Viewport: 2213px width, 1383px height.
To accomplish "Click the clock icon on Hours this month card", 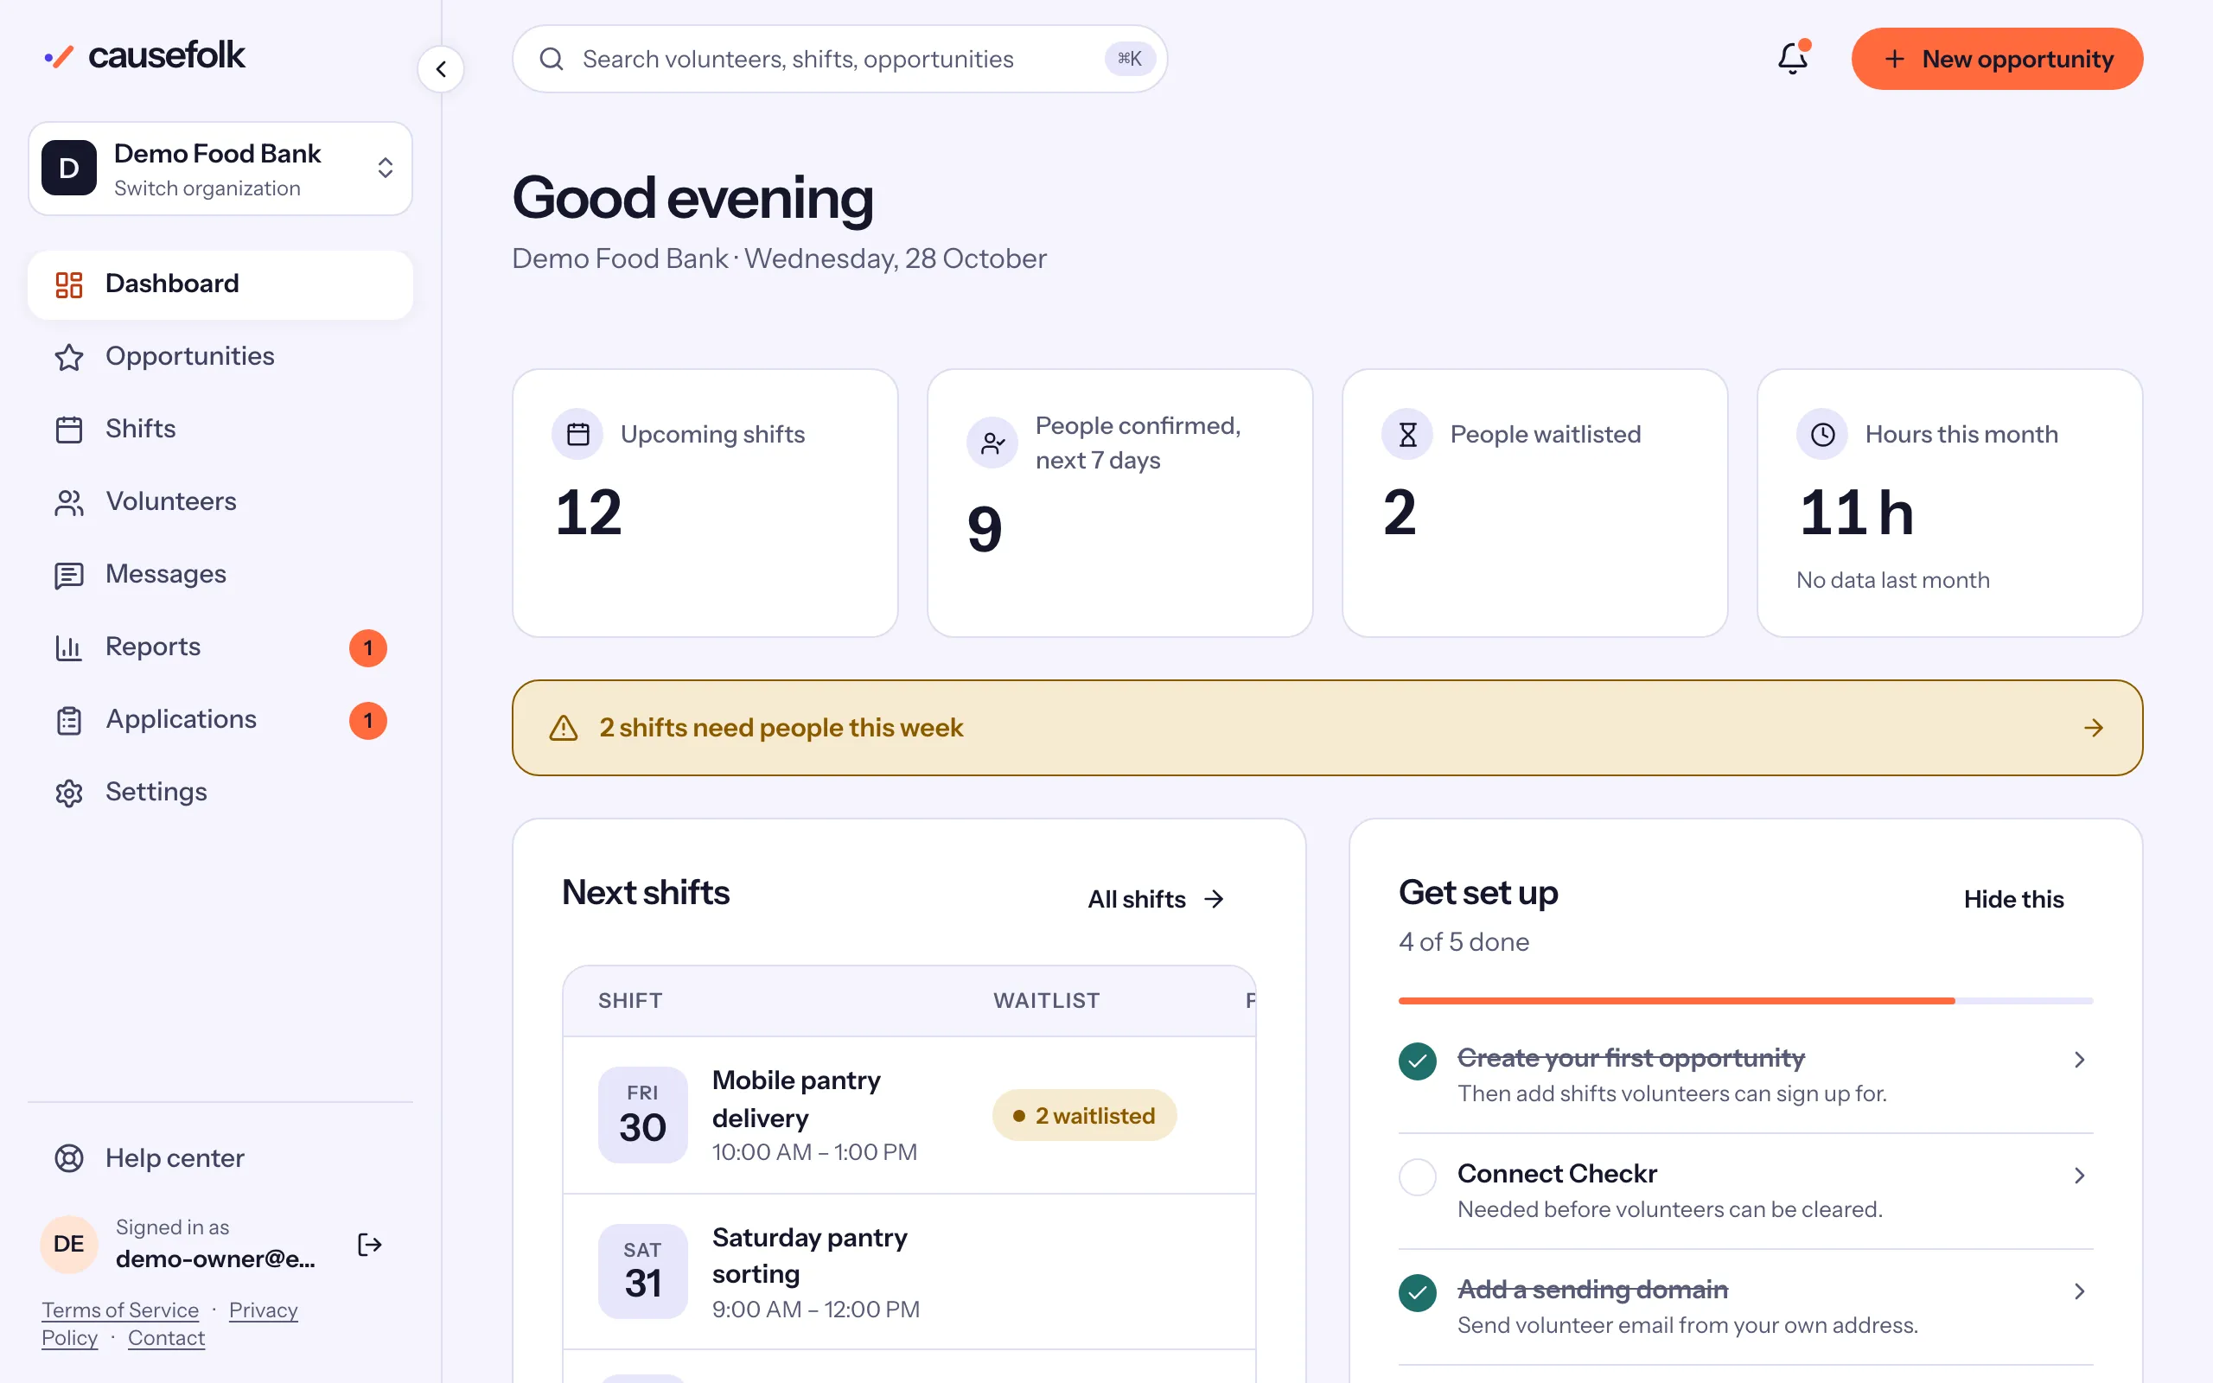I will coord(1822,434).
